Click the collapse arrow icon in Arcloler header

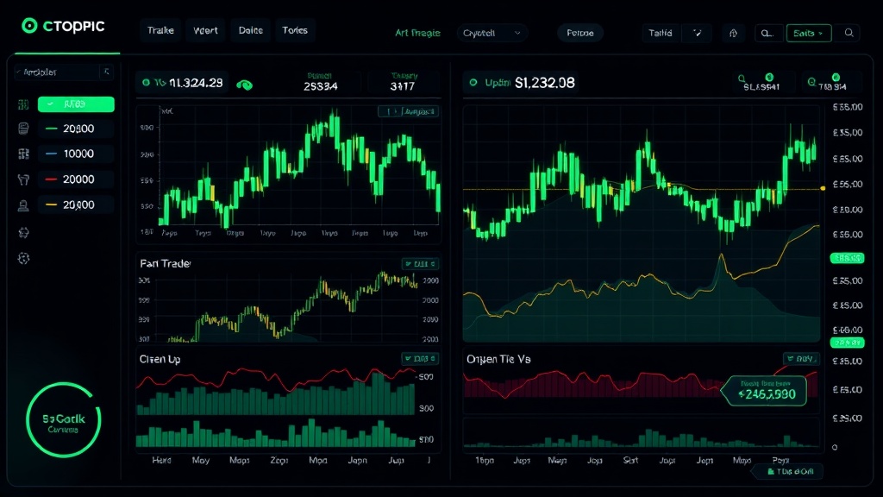(x=106, y=72)
